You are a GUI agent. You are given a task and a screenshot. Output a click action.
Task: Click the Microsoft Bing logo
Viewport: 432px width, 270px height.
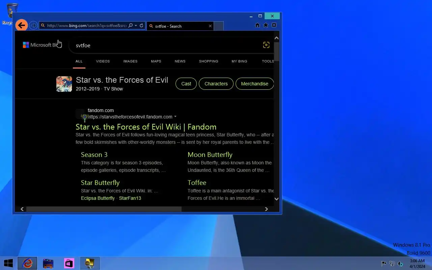tap(42, 45)
